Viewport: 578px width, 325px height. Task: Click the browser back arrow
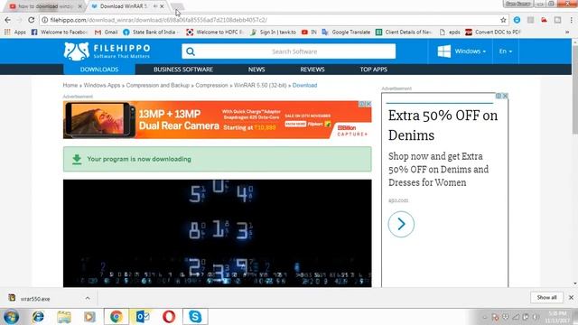coord(8,20)
